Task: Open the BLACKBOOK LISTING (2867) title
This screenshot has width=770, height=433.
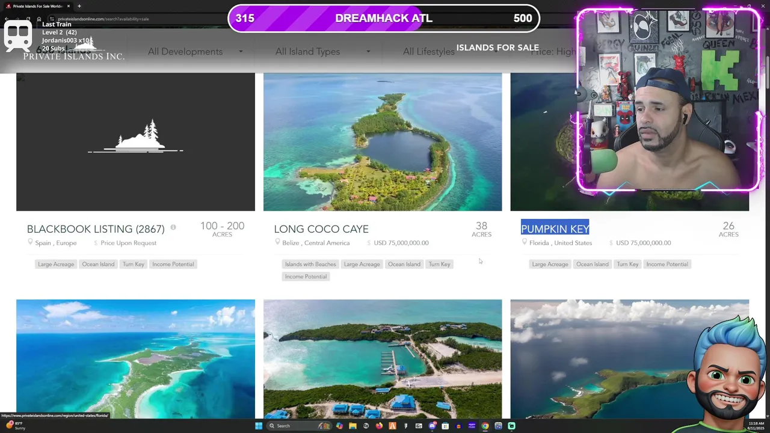Action: [96, 229]
